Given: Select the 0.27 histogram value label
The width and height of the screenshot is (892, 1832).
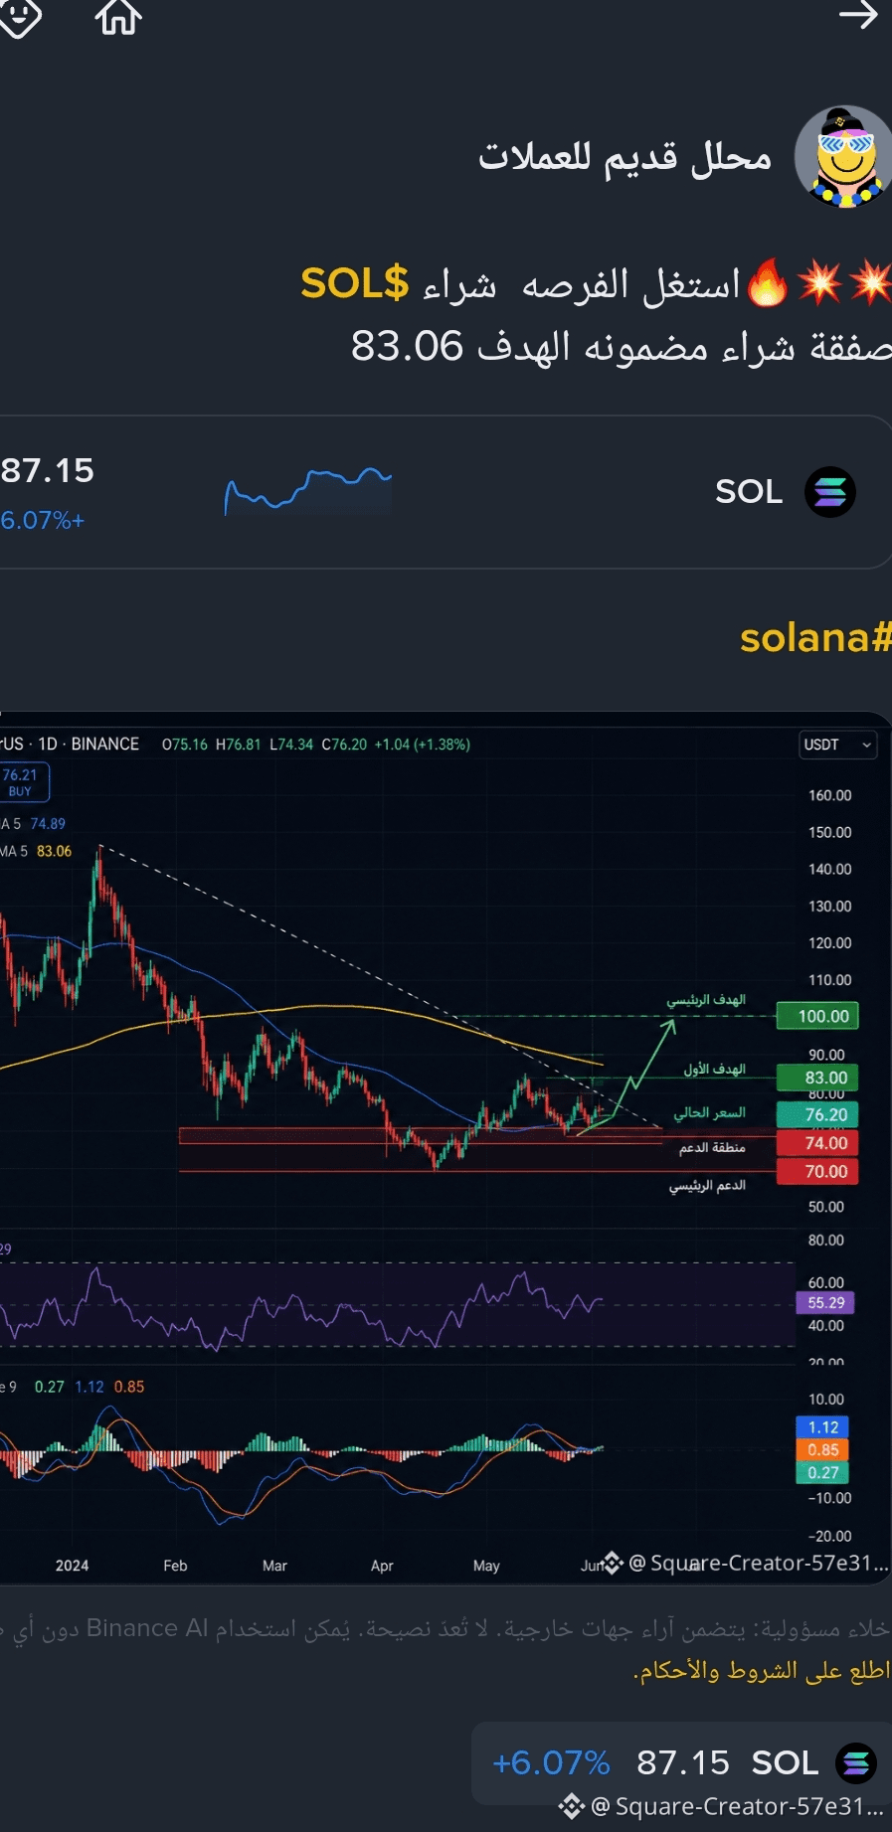Looking at the screenshot, I should coord(822,1472).
